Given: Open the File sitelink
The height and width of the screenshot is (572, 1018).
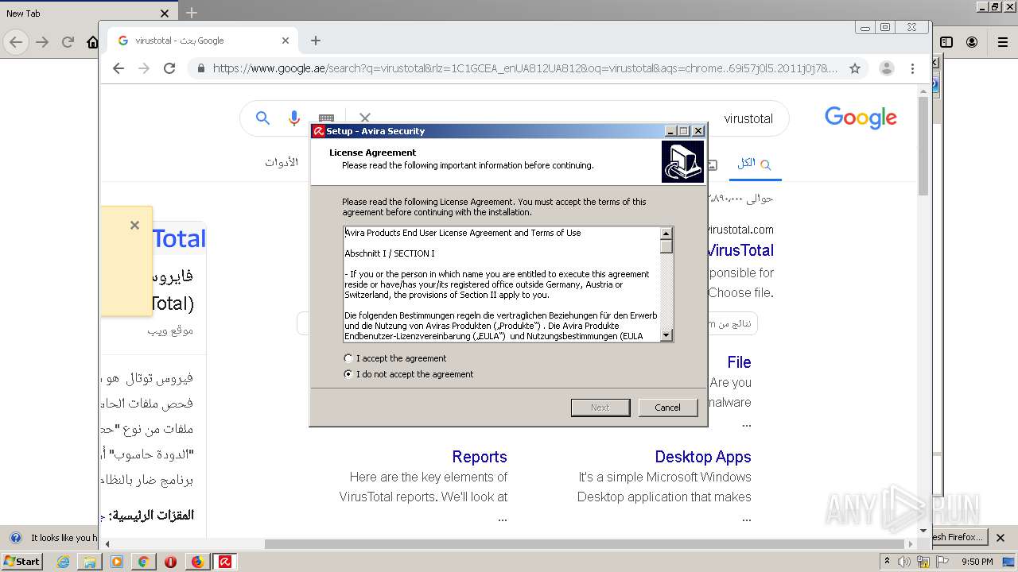Looking at the screenshot, I should [739, 362].
